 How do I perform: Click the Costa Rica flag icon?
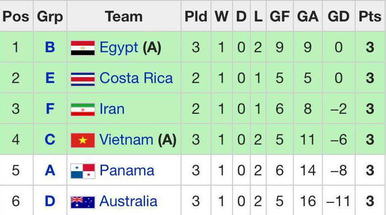pos(83,78)
